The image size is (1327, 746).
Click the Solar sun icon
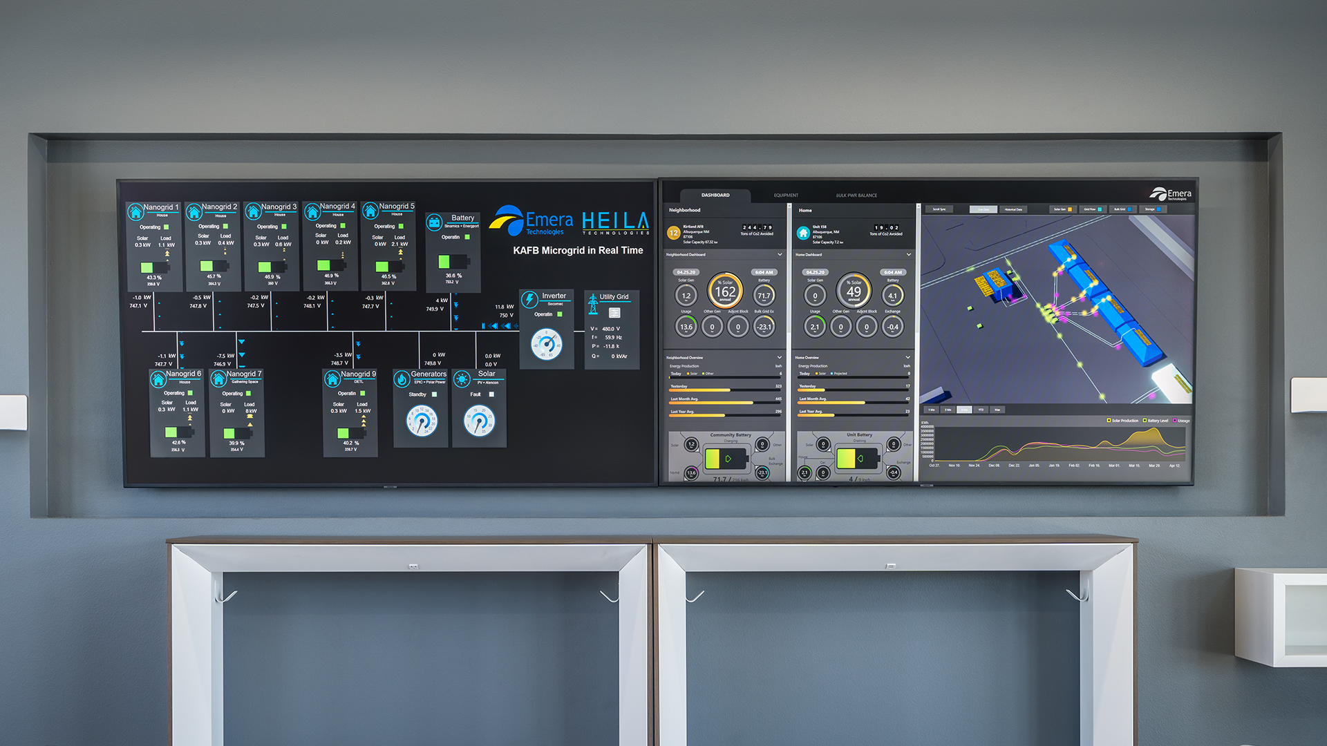click(462, 379)
